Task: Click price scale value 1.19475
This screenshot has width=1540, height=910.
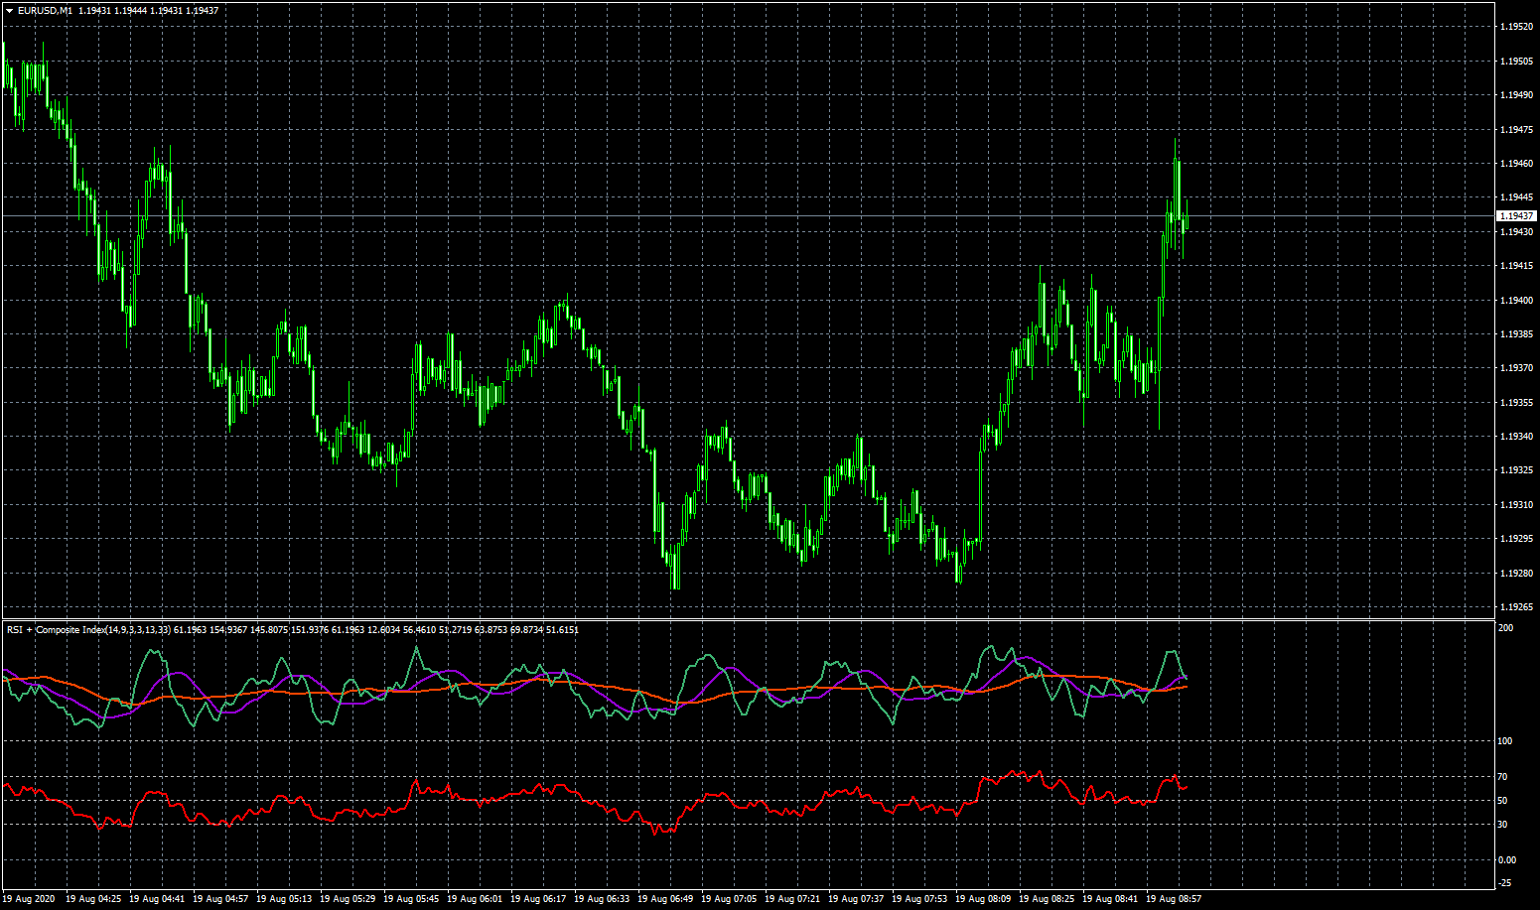Action: [x=1515, y=129]
